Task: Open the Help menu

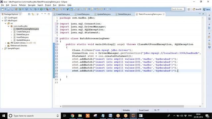Action: pos(69,5)
